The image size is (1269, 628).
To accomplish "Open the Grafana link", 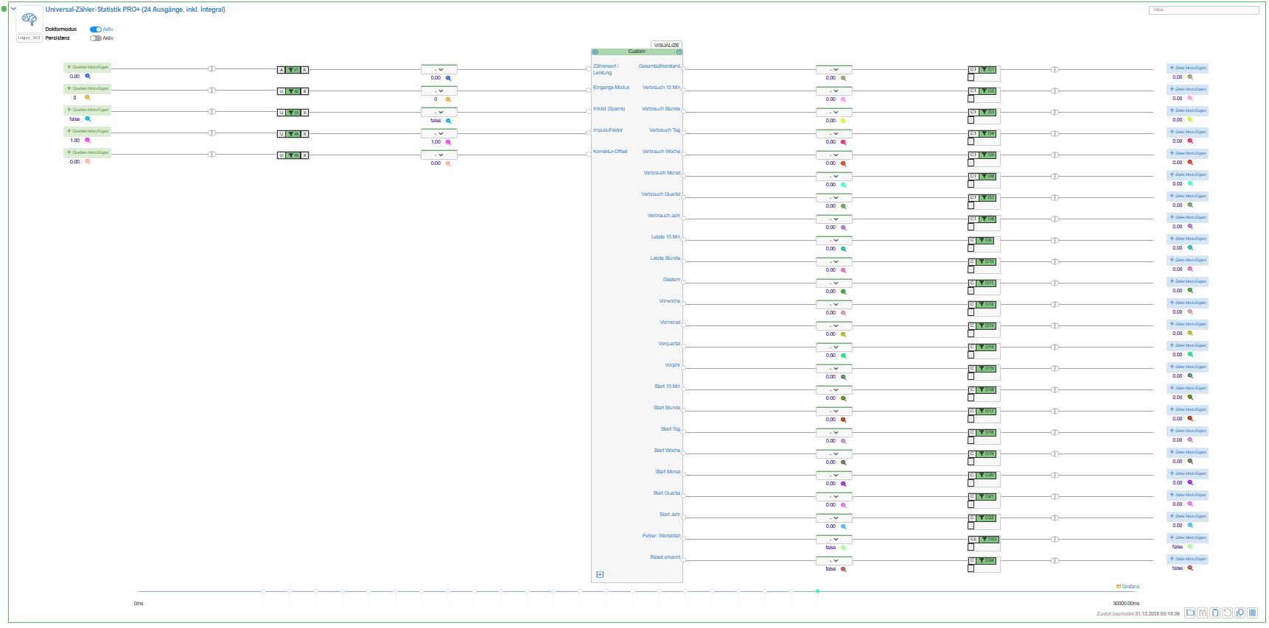I will (1128, 587).
